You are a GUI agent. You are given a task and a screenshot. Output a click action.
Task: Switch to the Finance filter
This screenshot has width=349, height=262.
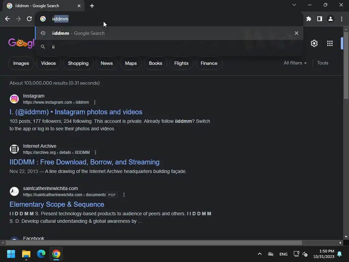pyautogui.click(x=209, y=63)
